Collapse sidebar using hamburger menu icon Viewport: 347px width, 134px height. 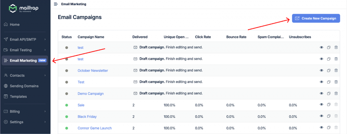(56, 4)
